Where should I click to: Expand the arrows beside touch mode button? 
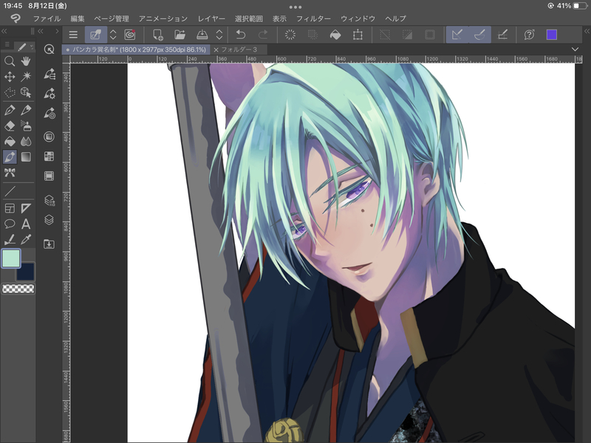(113, 35)
